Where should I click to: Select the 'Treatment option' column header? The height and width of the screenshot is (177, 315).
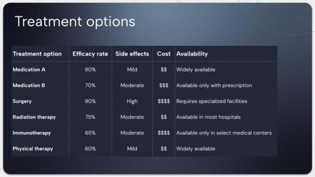click(37, 54)
